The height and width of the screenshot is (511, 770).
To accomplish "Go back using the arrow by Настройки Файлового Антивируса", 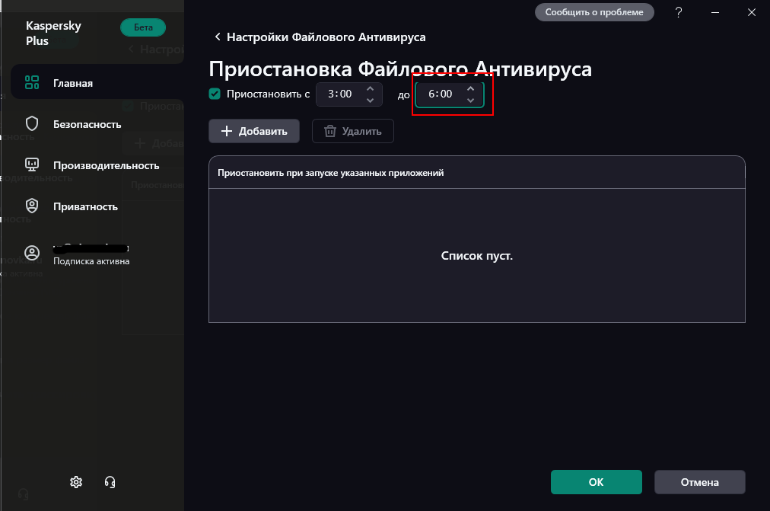I will click(x=218, y=37).
